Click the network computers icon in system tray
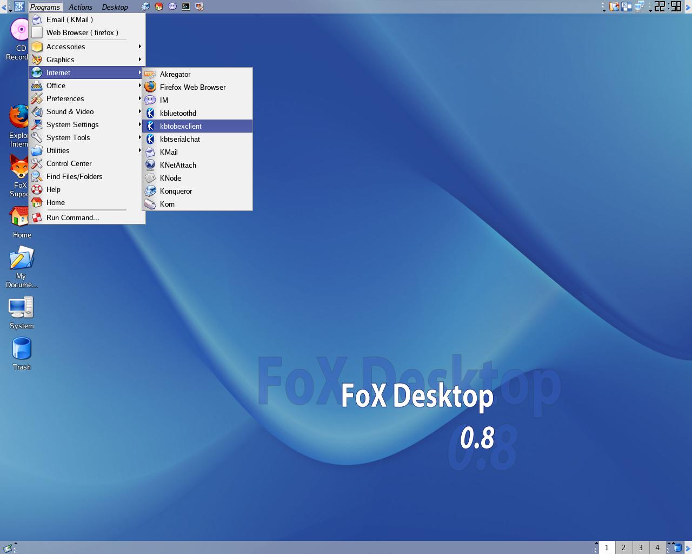The image size is (692, 554). (x=640, y=6)
